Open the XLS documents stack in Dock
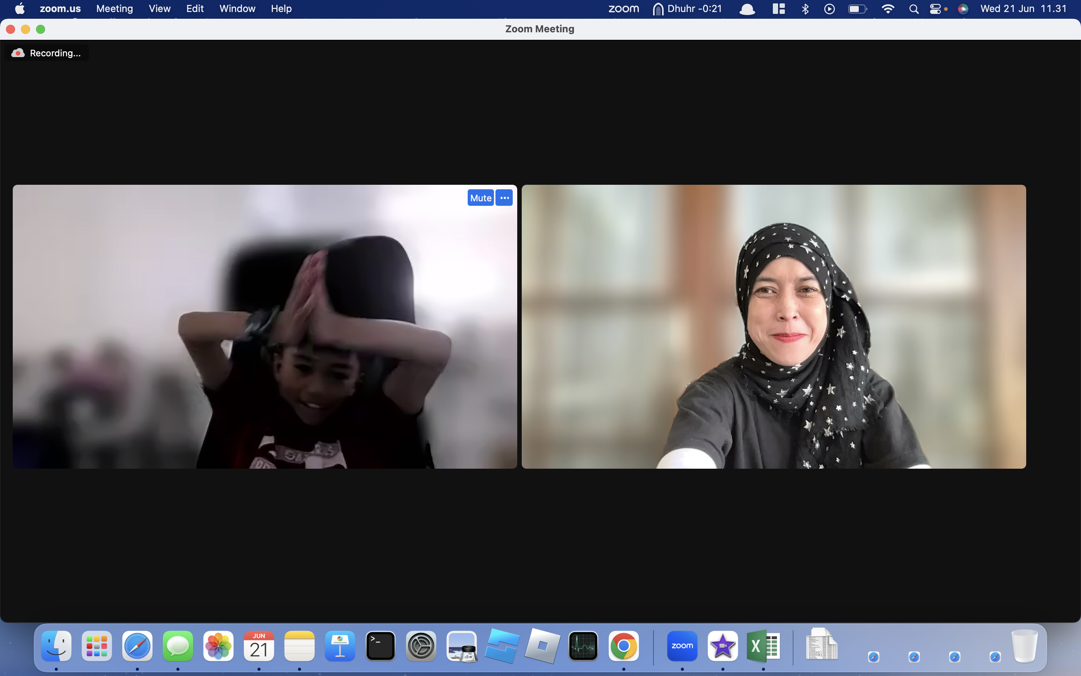The height and width of the screenshot is (676, 1081). [x=822, y=644]
